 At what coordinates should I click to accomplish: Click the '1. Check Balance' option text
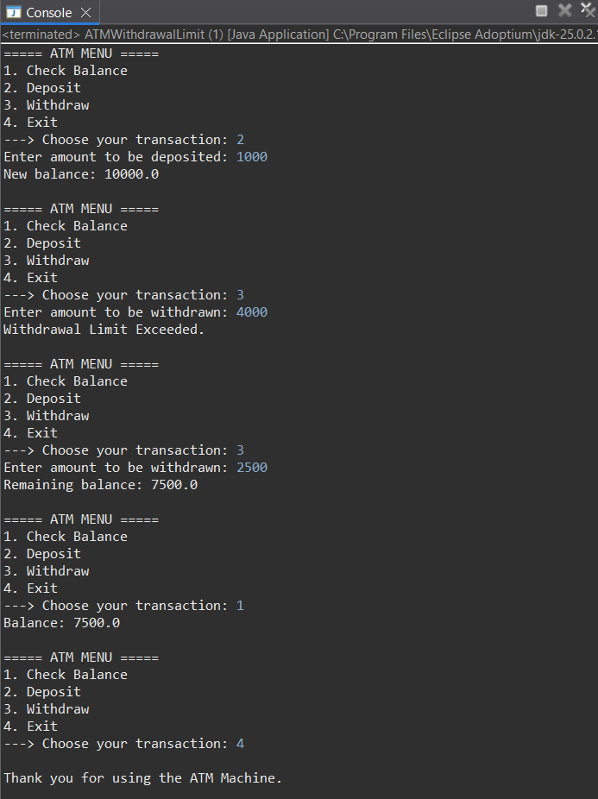65,70
